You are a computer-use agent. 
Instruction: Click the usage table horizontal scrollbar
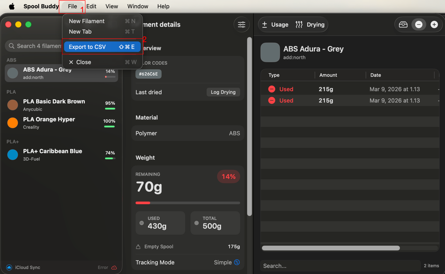331,248
